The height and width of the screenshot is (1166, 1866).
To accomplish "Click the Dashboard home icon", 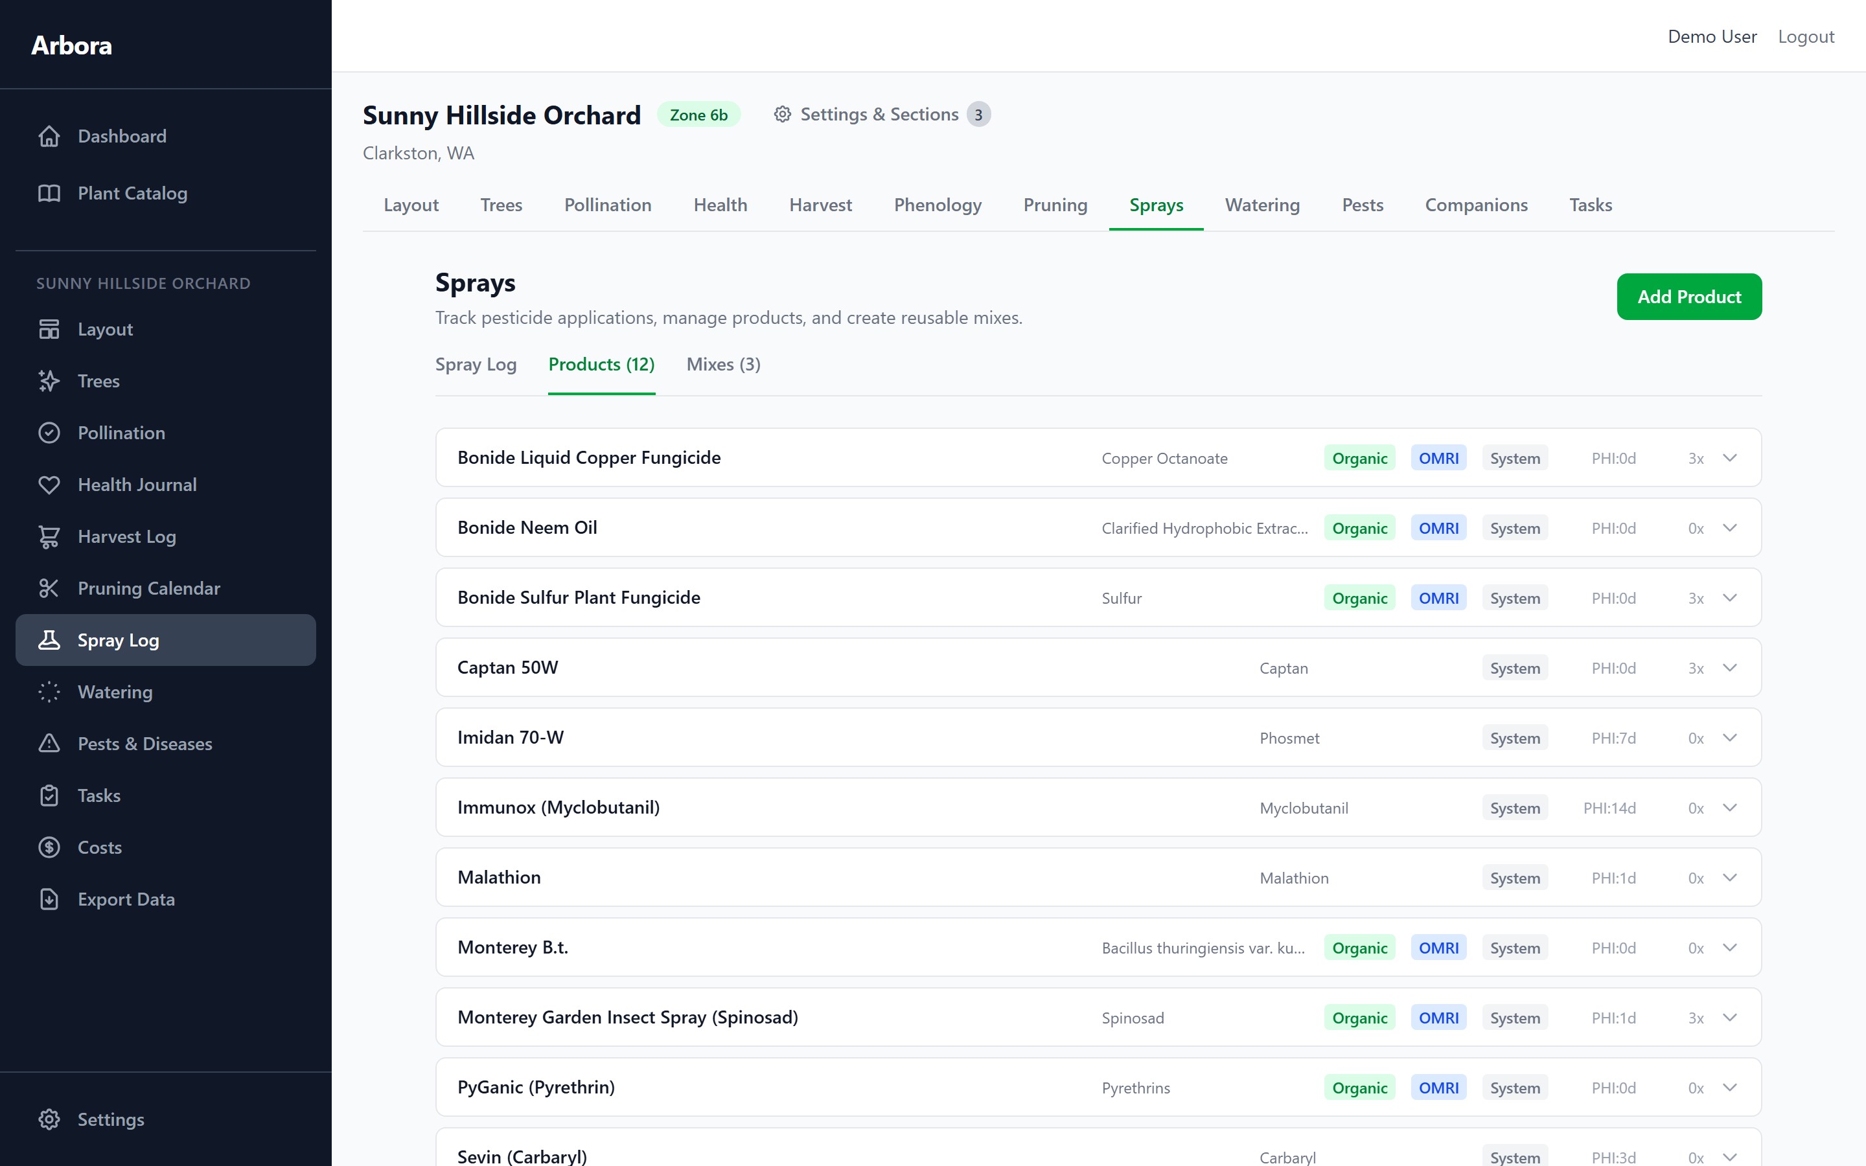I will click(x=49, y=137).
